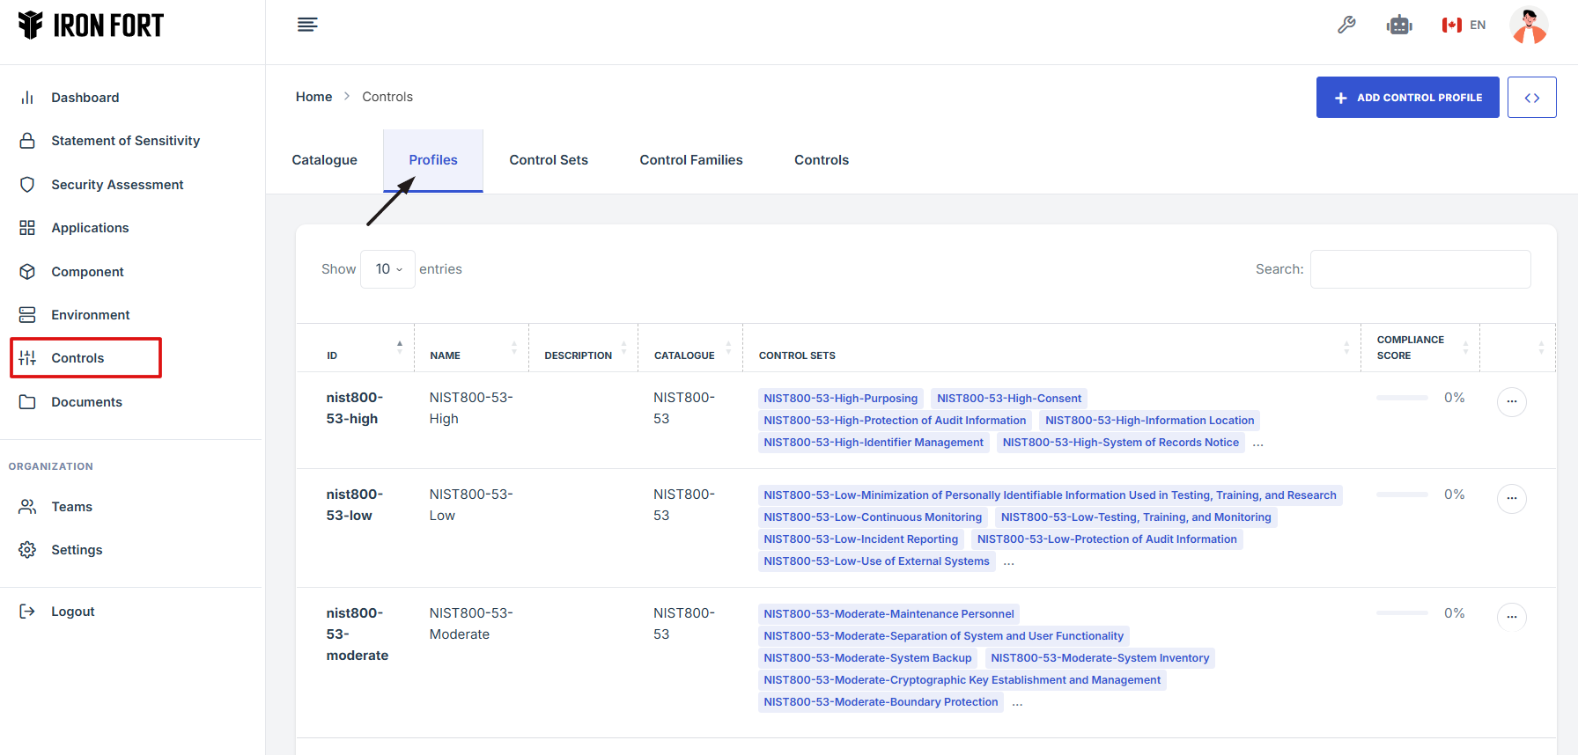This screenshot has width=1578, height=755.
Task: Click Logout in the sidebar
Action: click(72, 612)
